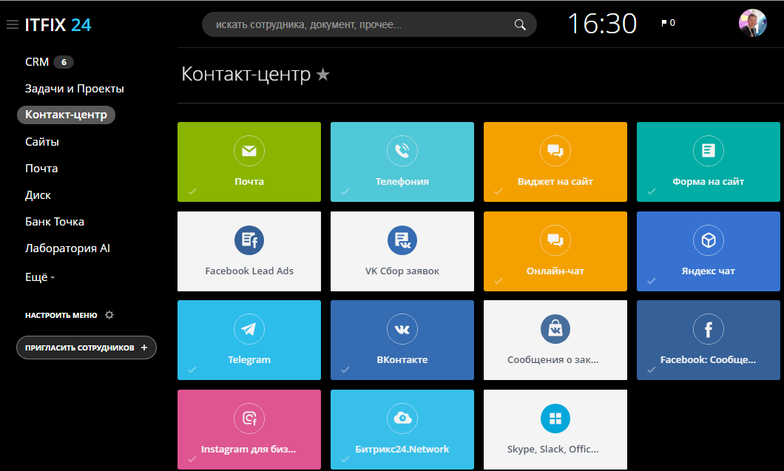The image size is (784, 471).
Task: Click the Instagram для биз... camera icon
Action: click(x=249, y=418)
